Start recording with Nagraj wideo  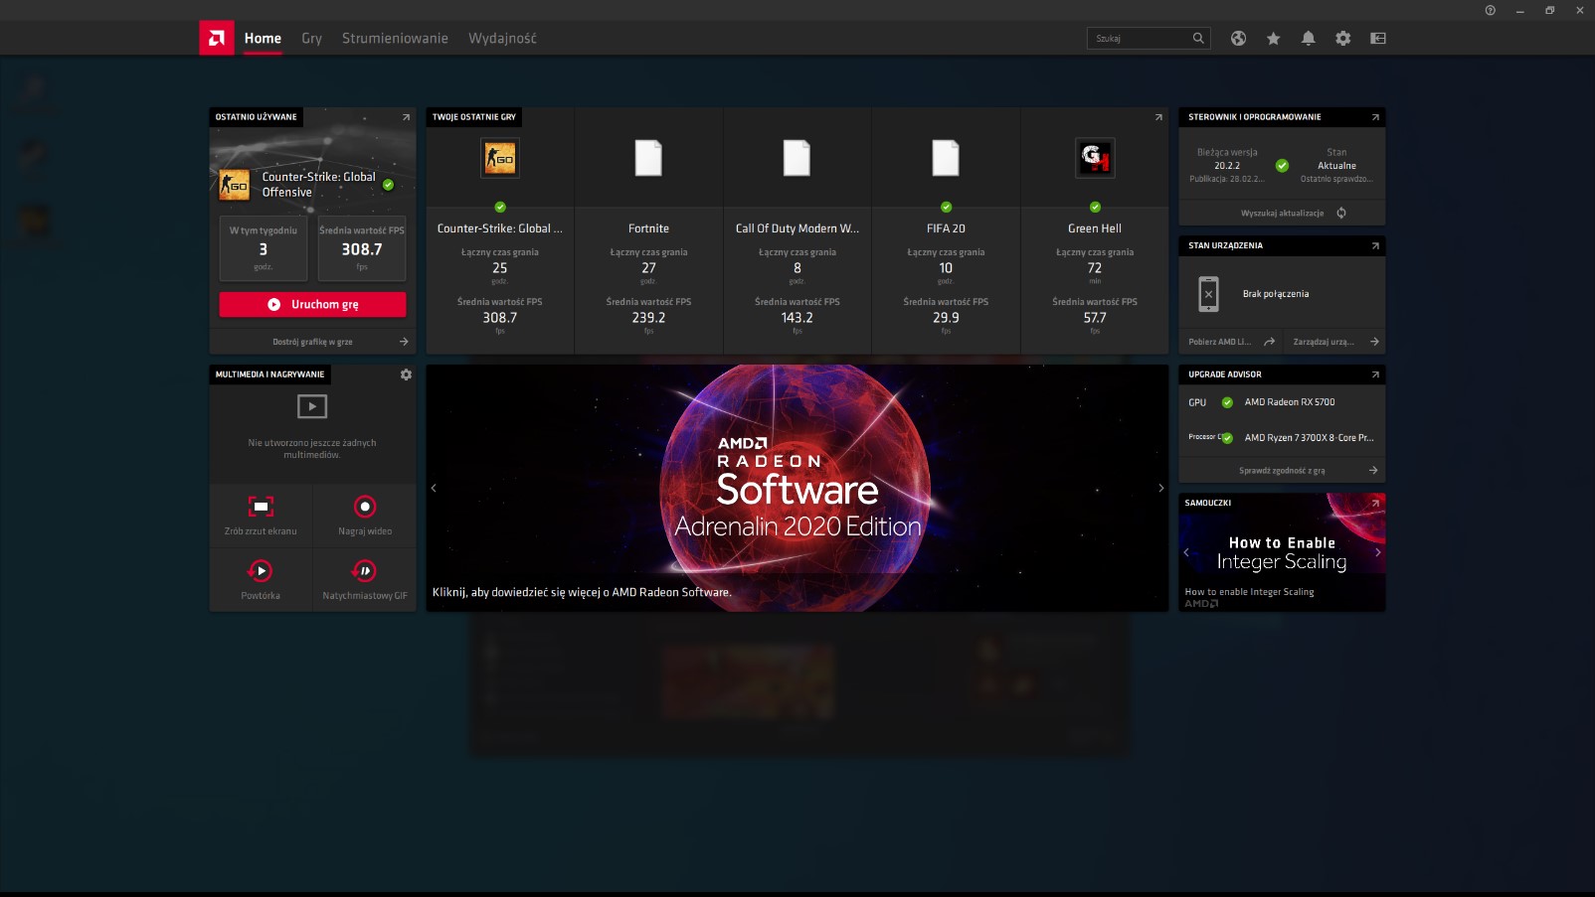(x=365, y=515)
